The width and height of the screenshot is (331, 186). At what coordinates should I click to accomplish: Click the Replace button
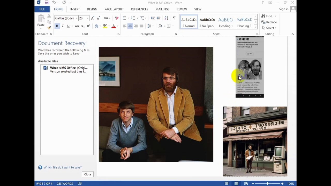(269, 22)
